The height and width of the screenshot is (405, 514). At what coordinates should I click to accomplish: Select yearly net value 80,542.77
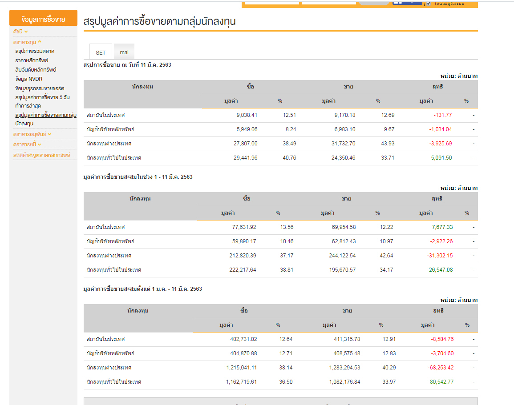442,382
